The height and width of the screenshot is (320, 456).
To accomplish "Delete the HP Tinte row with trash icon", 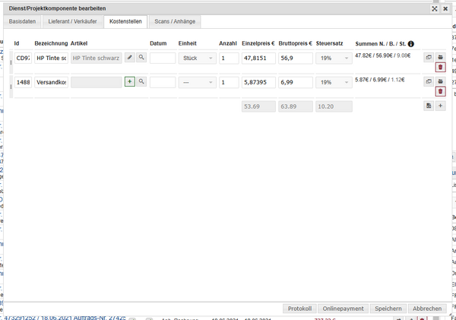I will pos(440,68).
